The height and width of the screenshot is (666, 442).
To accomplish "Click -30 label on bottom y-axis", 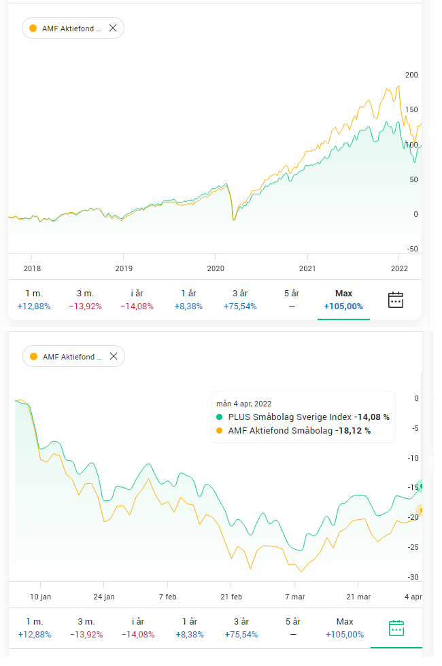I will point(413,577).
